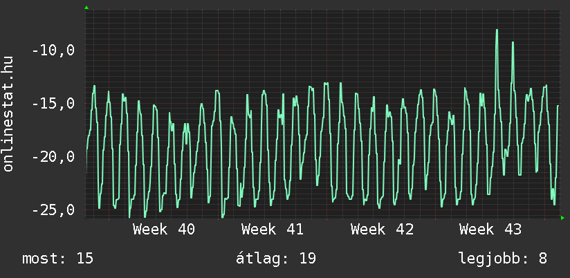570x278 pixels.
Task: Open the onlinestat.hu vertical label
Action: (8, 114)
